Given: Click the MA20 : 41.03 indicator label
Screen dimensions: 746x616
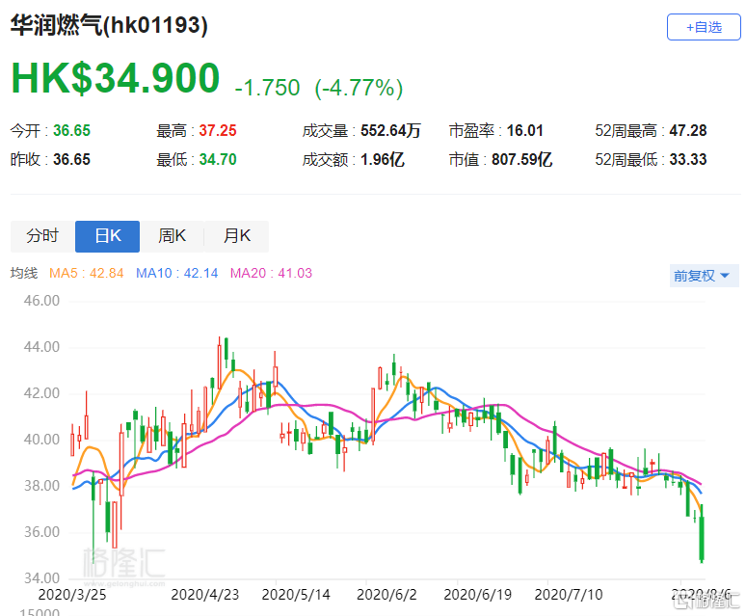Looking at the screenshot, I should 271,273.
